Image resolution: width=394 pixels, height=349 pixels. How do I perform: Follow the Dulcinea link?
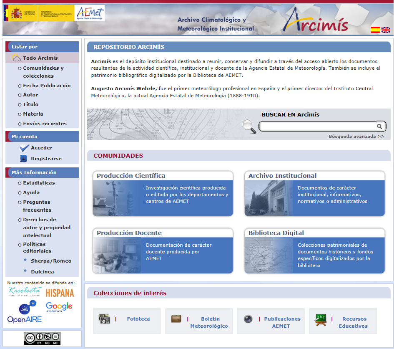point(42,272)
